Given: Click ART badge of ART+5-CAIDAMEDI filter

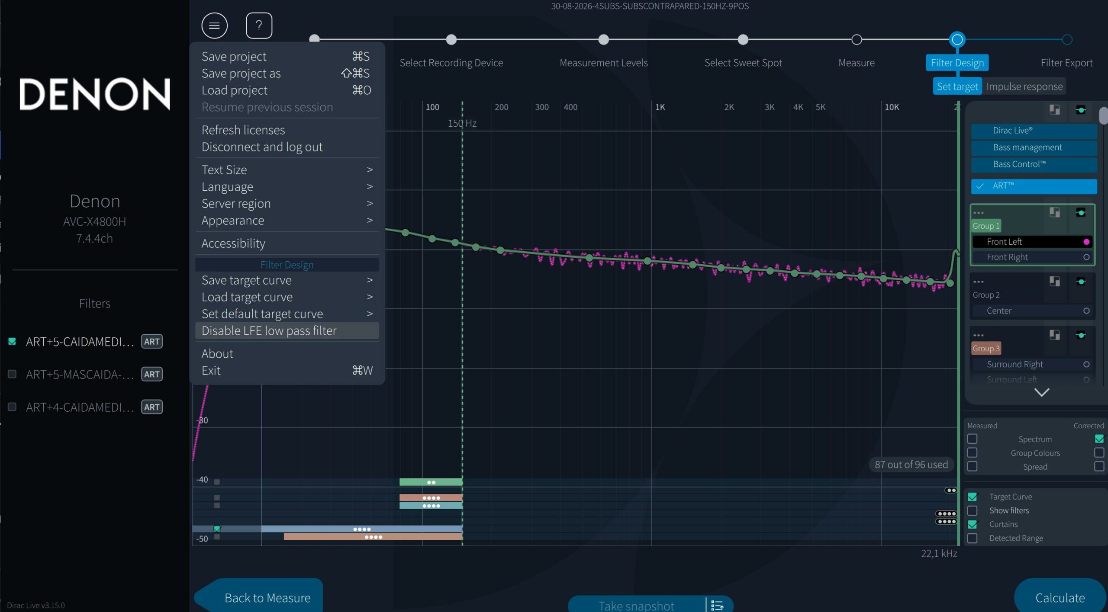Looking at the screenshot, I should pos(152,342).
